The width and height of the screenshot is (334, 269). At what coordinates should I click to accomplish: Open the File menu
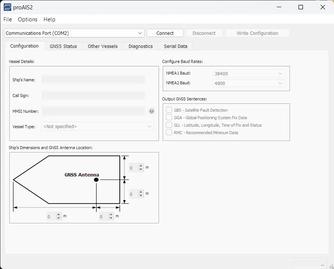(x=7, y=19)
